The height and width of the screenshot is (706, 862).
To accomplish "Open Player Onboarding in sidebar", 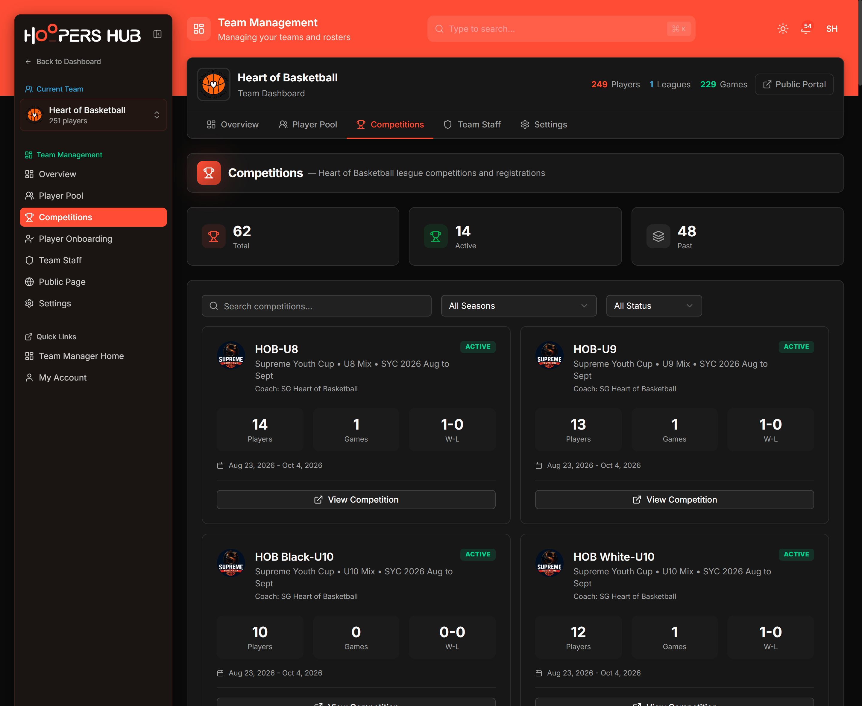I will [x=93, y=239].
